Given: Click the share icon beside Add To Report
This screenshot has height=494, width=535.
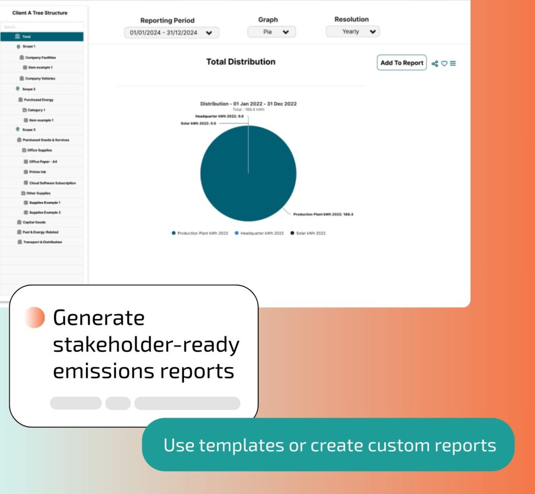Looking at the screenshot, I should 435,64.
